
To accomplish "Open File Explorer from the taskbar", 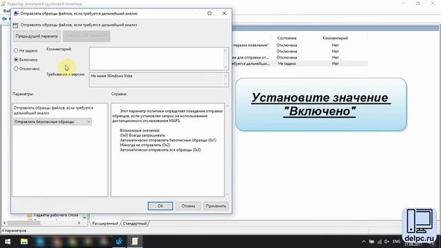I will coord(24,242).
